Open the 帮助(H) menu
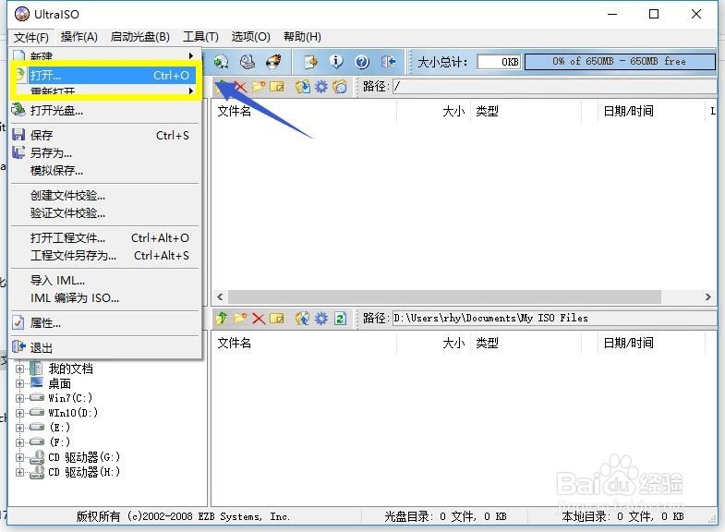This screenshot has height=532, width=725. coord(302,37)
